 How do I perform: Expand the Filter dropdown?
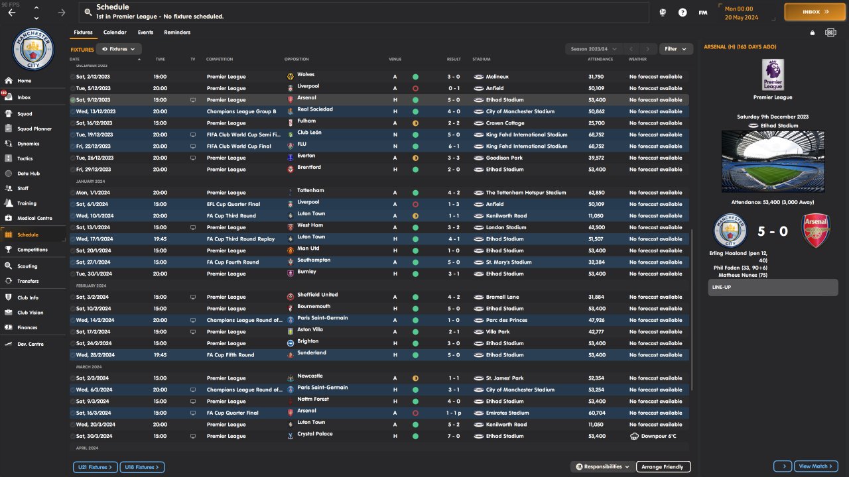tap(676, 49)
